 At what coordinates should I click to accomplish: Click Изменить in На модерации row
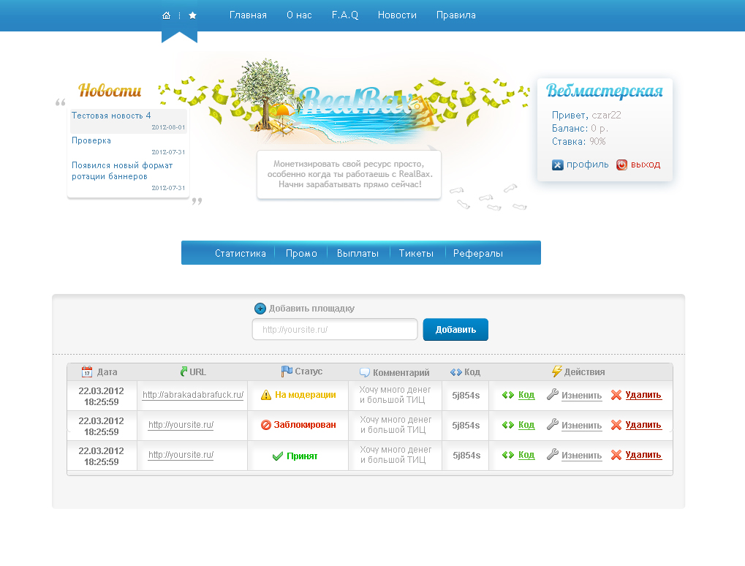[x=581, y=396]
